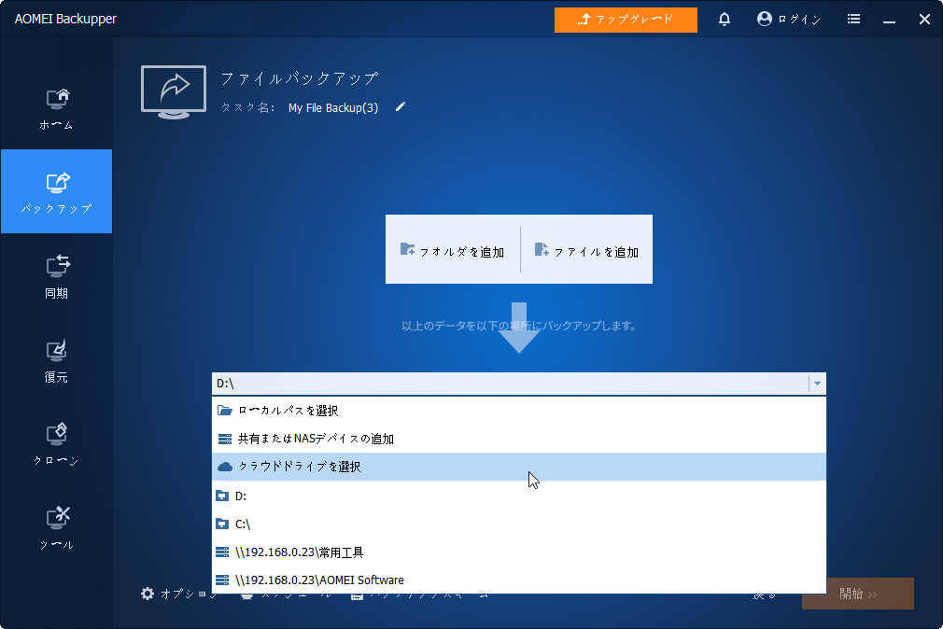Click the 開始 start button
Image resolution: width=943 pixels, height=629 pixels.
click(858, 594)
